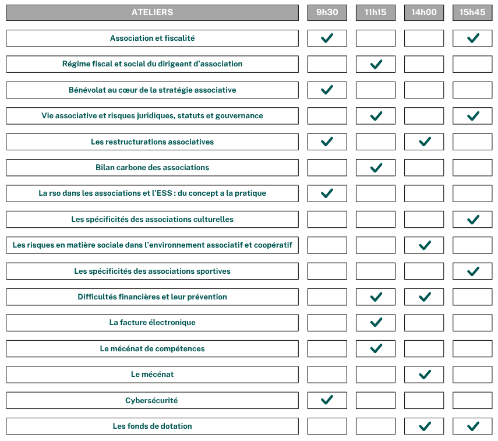Click the 14h00 time slot header
Viewport: 498px width, 441px height.
[424, 13]
